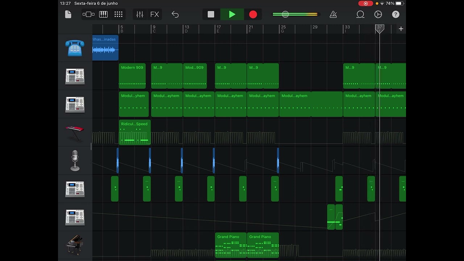The height and width of the screenshot is (261, 464).
Task: Open My Songs document browser
Action: (68, 14)
